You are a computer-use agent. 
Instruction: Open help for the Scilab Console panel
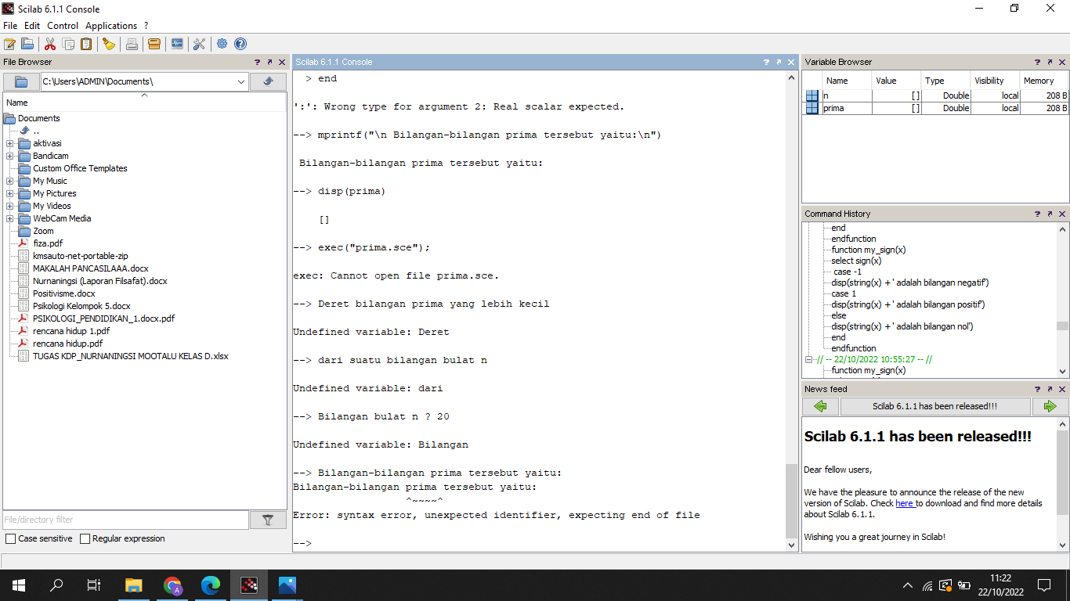point(766,62)
